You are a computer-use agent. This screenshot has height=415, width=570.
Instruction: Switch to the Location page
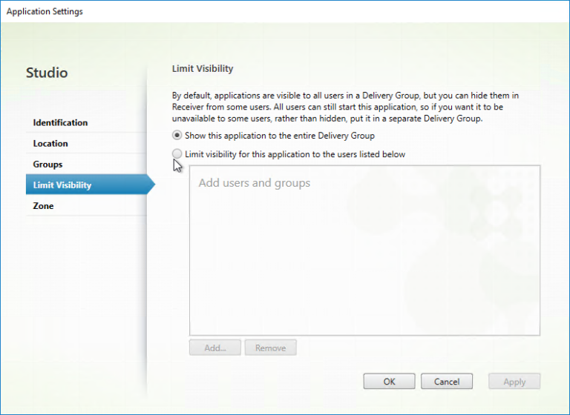point(50,144)
